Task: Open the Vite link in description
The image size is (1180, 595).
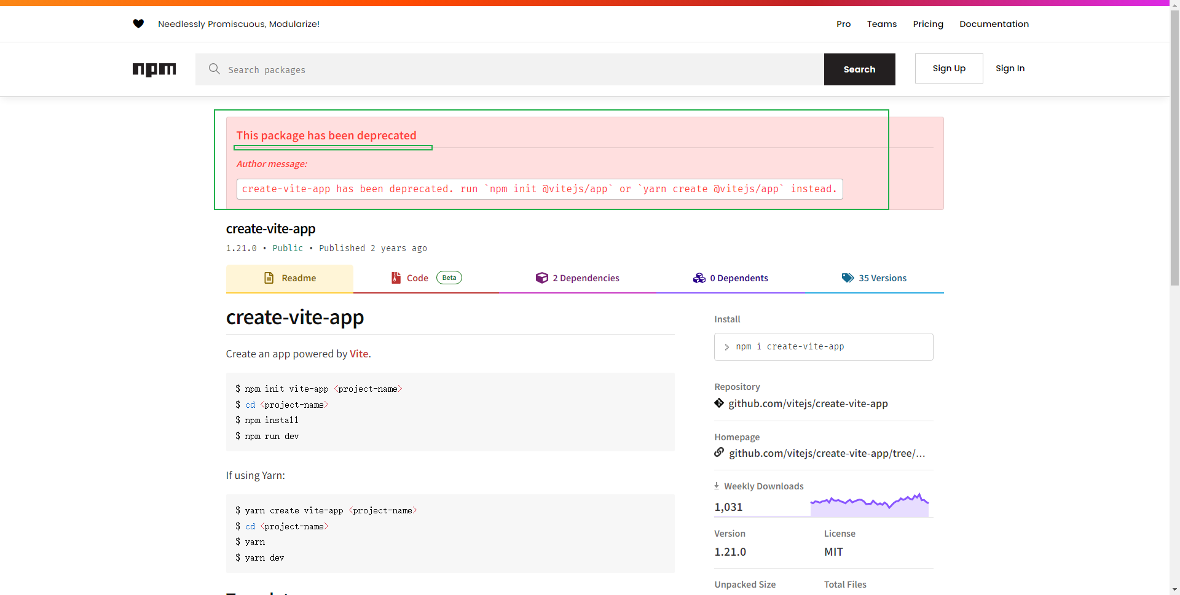Action: 359,354
